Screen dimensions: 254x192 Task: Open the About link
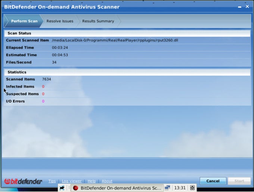click(x=107, y=181)
